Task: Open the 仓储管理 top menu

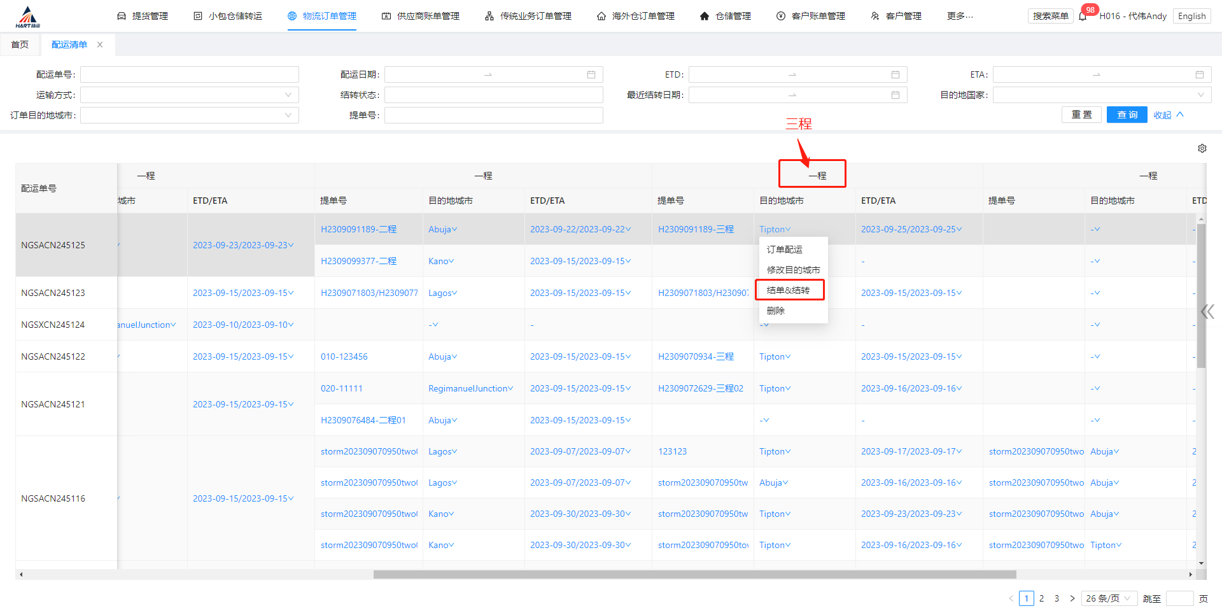Action: (726, 16)
